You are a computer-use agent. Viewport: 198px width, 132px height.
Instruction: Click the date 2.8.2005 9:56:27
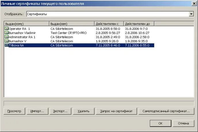click(x=108, y=33)
